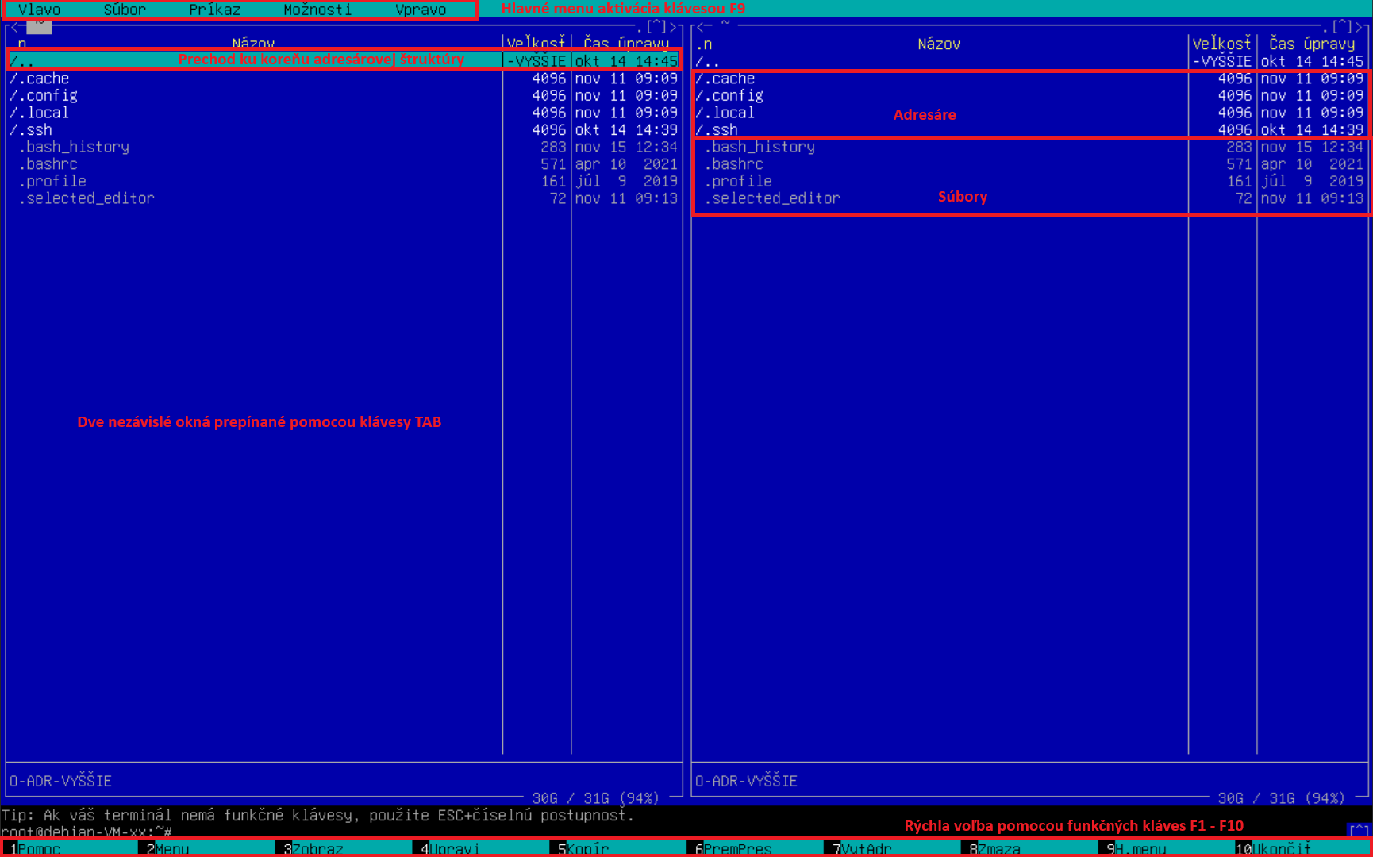Click the back arrow in right panel corner

click(704, 27)
